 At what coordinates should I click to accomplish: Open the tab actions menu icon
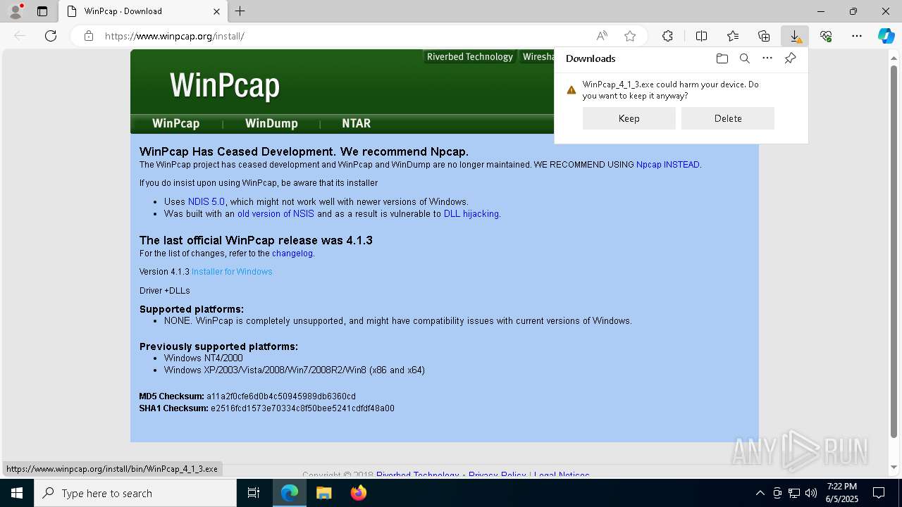(42, 11)
